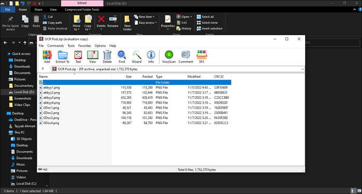Click Copy in Explorer ribbon
The image size is (362, 194).
25,22
